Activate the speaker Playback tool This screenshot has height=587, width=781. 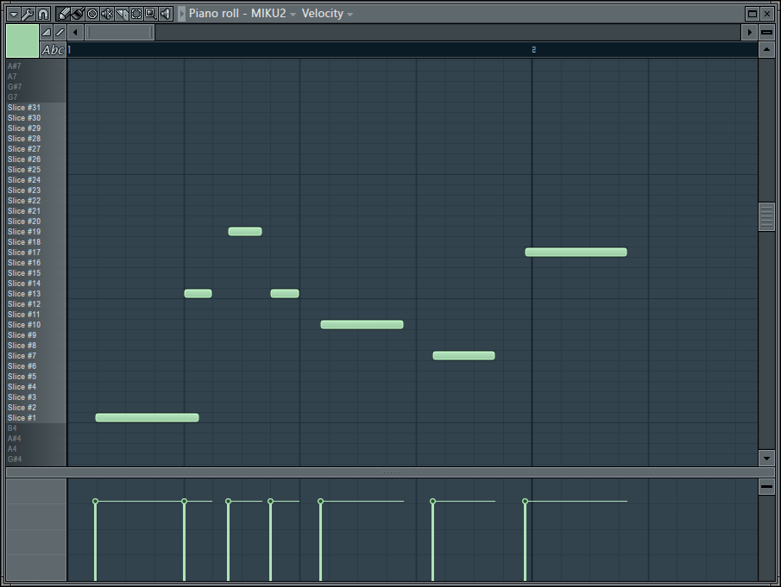point(166,14)
